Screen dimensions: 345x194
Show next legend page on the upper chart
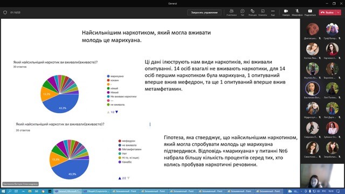pyautogui.click(x=117, y=112)
